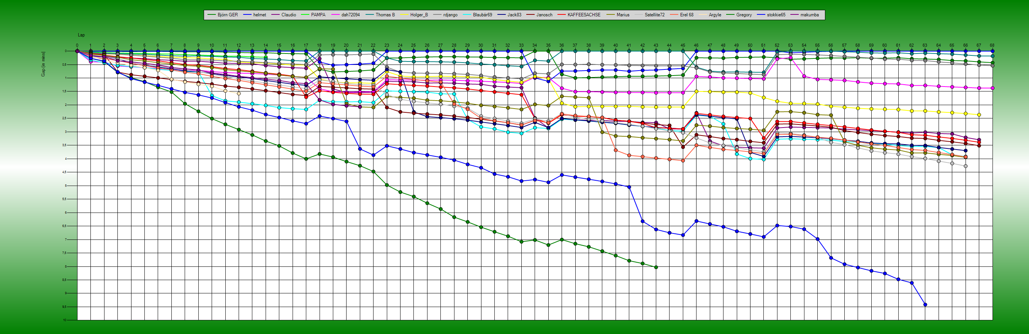Select the final yellow data point at lap 67
The width and height of the screenshot is (1029, 334).
click(x=979, y=115)
